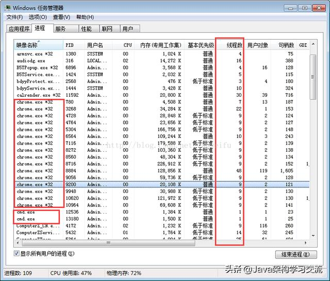Select process with PID 1444
This screenshot has width=330, height=281.
(162, 88)
